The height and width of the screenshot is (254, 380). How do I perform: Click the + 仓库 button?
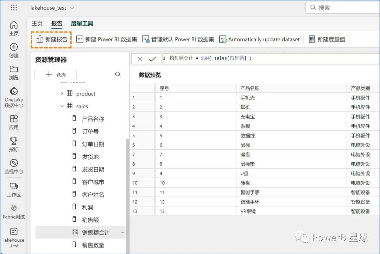(x=55, y=74)
